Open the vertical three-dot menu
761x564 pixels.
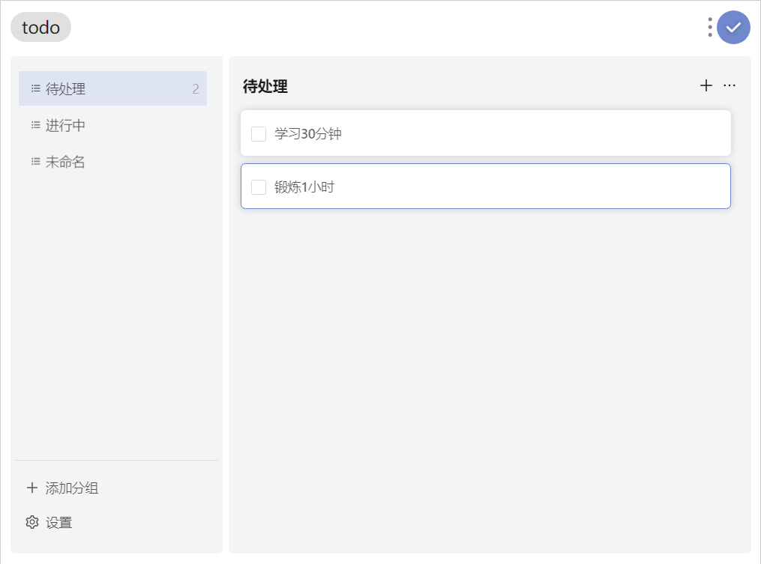coord(710,27)
